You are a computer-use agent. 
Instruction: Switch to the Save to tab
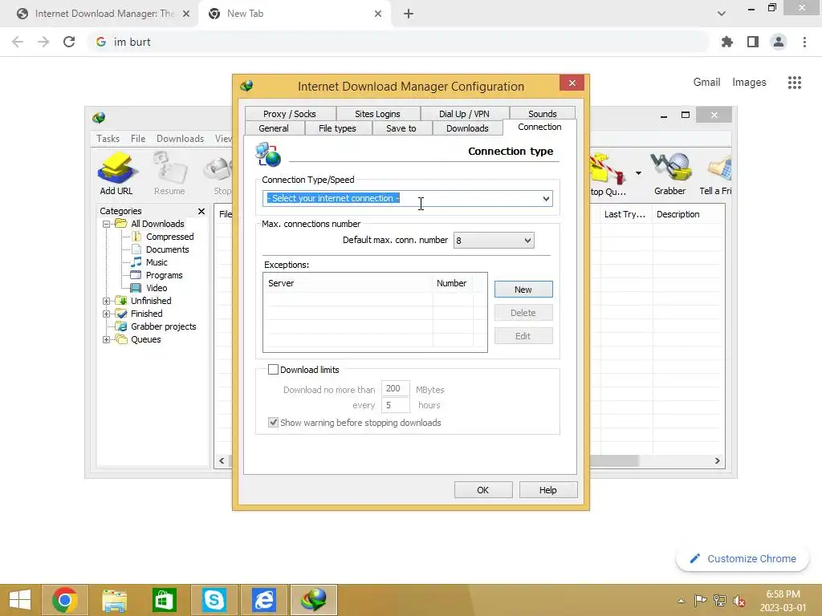point(401,128)
